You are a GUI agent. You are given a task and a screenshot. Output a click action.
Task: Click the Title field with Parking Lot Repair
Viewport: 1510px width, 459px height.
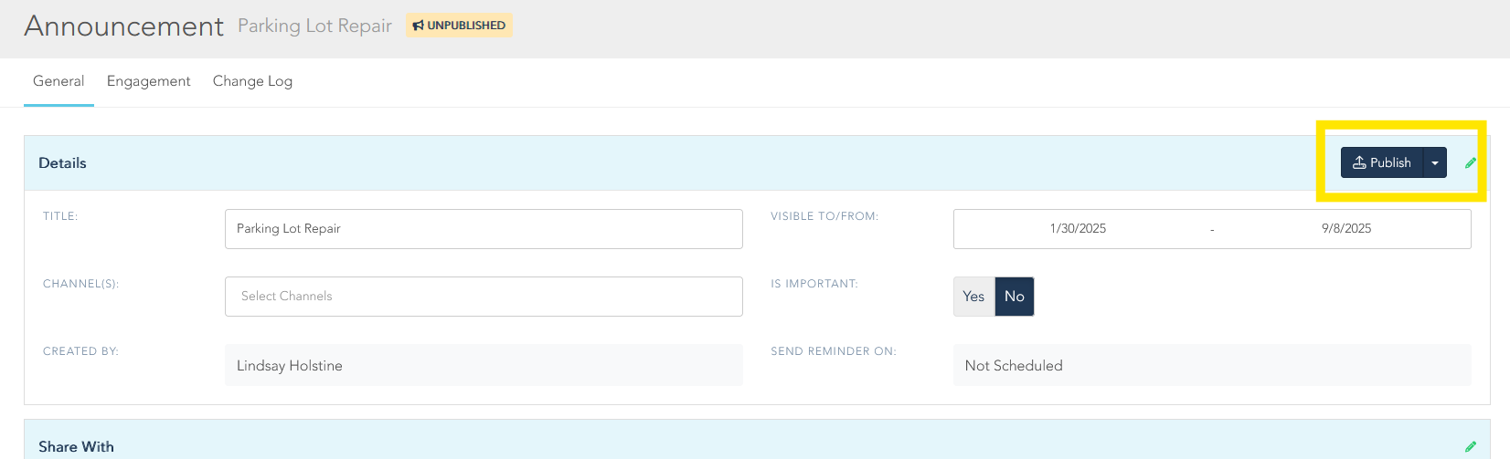pyautogui.click(x=484, y=229)
